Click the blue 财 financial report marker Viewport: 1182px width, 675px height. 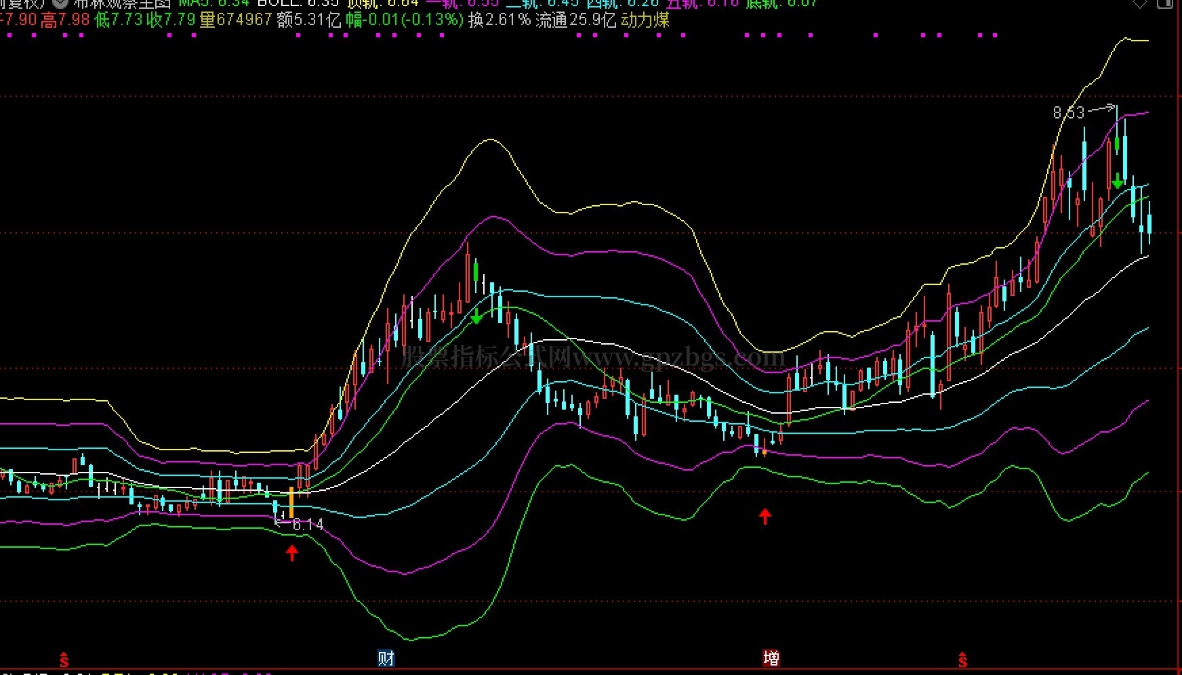386,658
